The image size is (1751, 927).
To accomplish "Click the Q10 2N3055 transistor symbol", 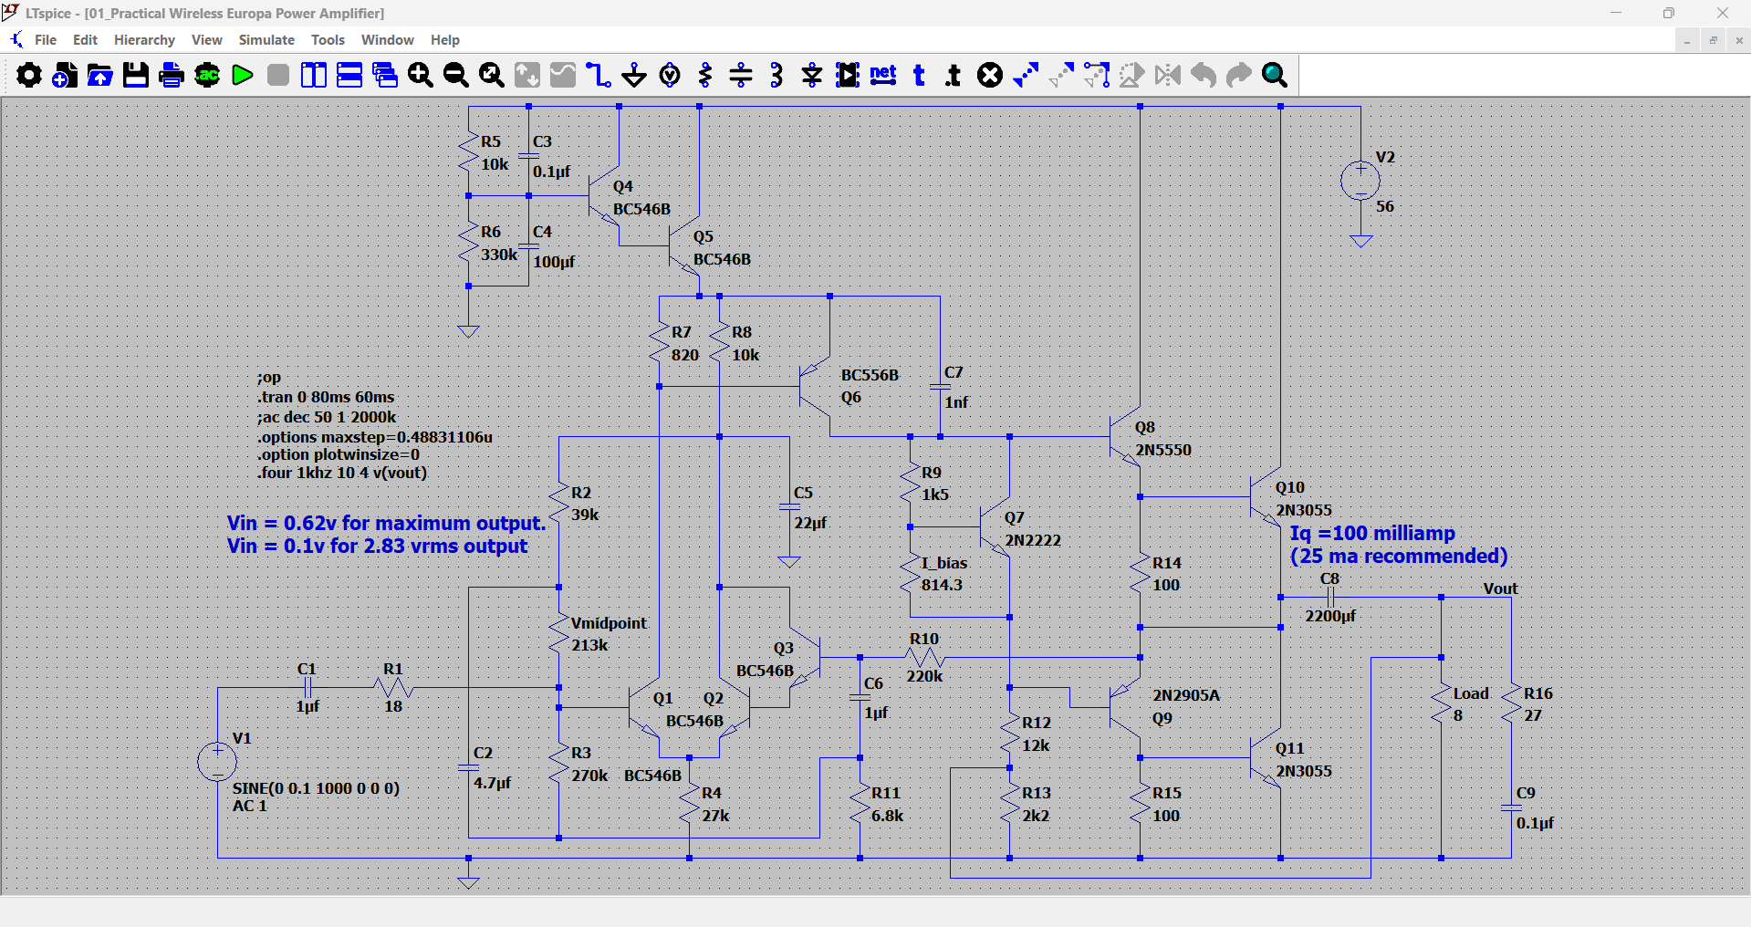I will point(1264,497).
